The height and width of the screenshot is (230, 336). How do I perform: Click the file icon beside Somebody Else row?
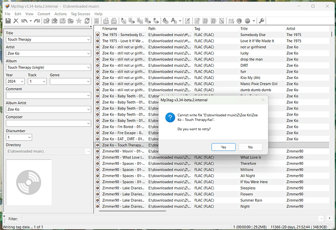point(97,35)
